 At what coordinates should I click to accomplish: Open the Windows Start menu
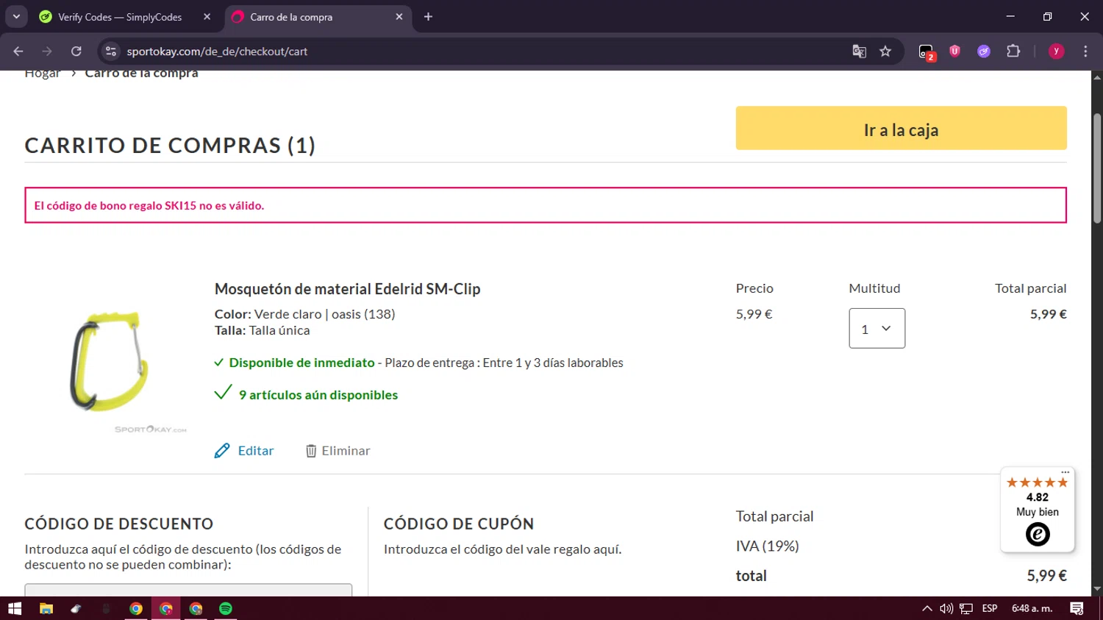[15, 608]
